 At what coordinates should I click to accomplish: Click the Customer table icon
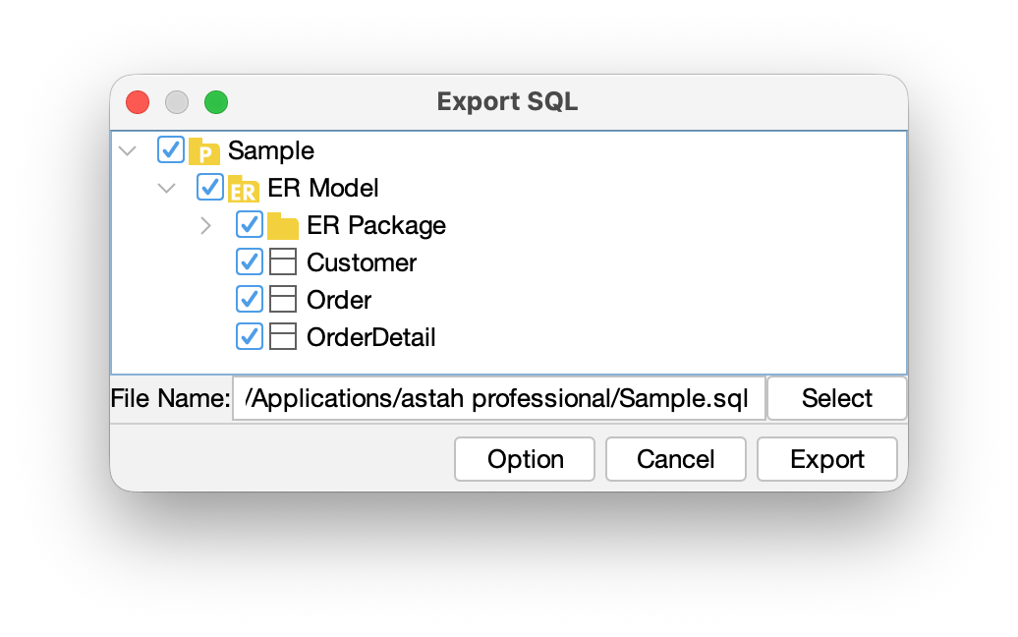tap(283, 261)
